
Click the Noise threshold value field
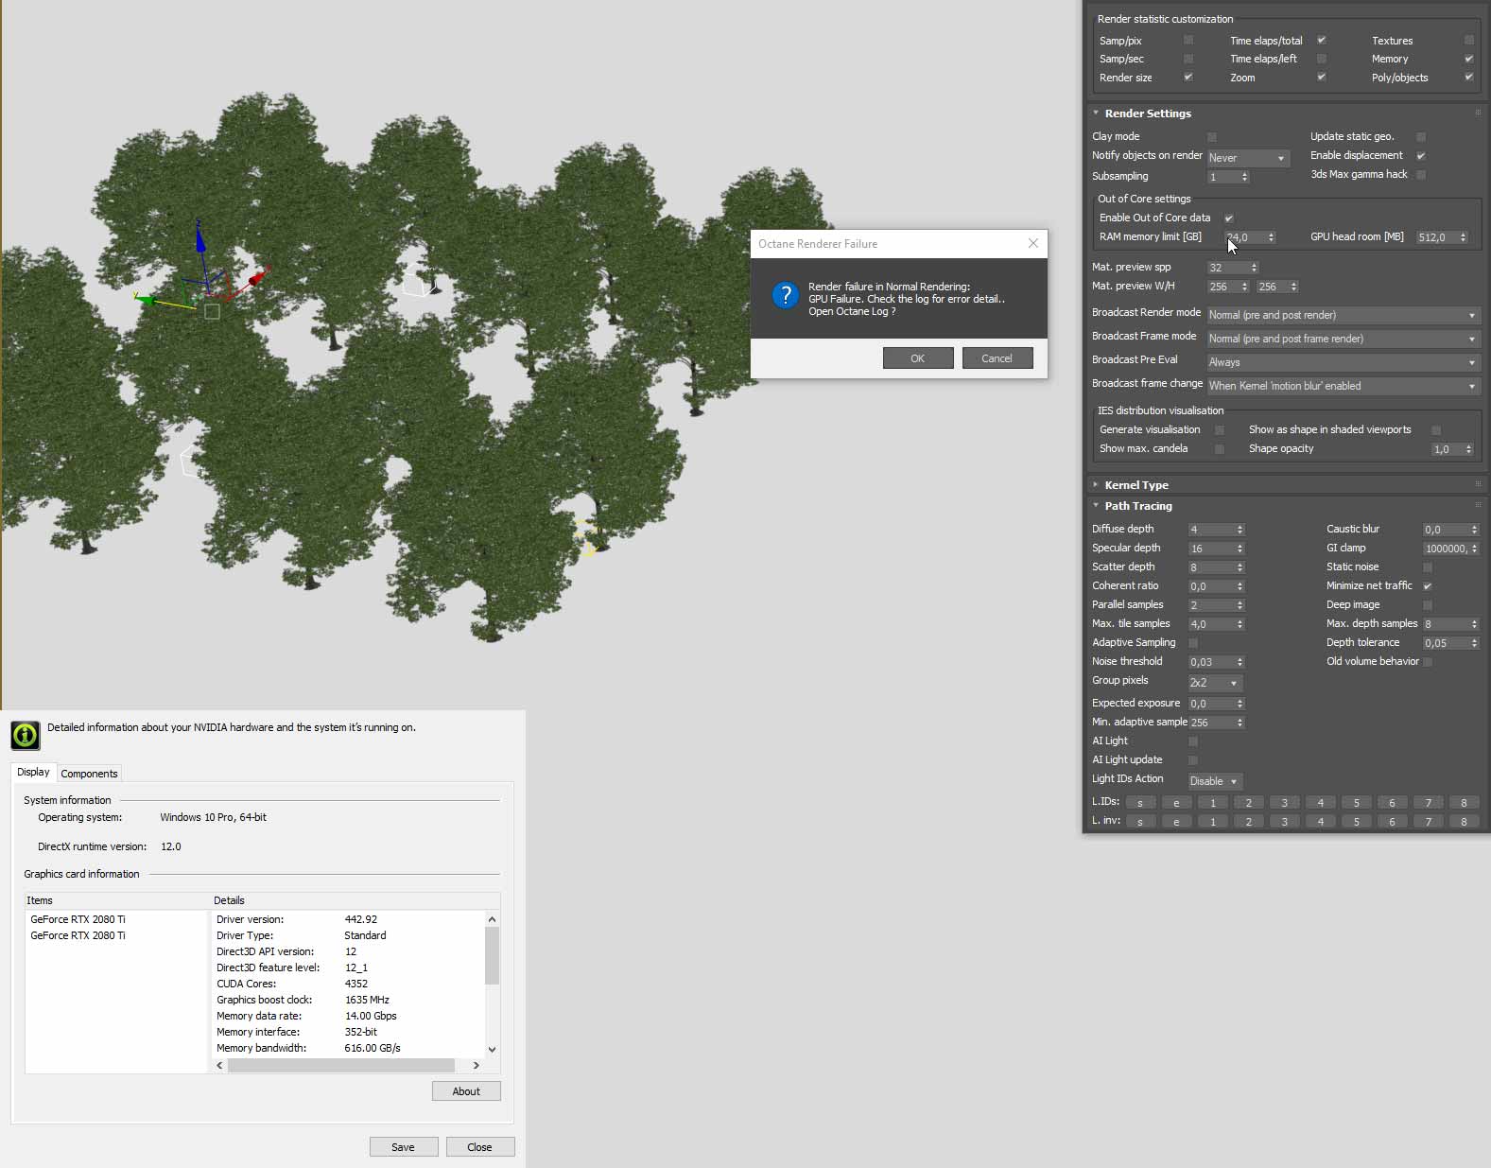(x=1211, y=662)
